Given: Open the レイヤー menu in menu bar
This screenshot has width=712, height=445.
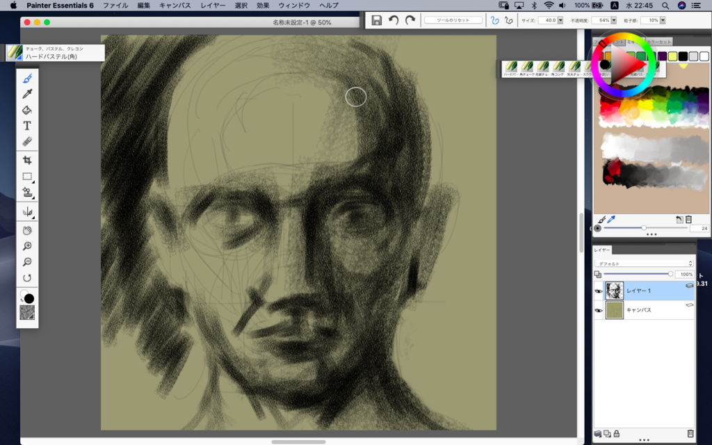Looking at the screenshot, I should pyautogui.click(x=213, y=6).
